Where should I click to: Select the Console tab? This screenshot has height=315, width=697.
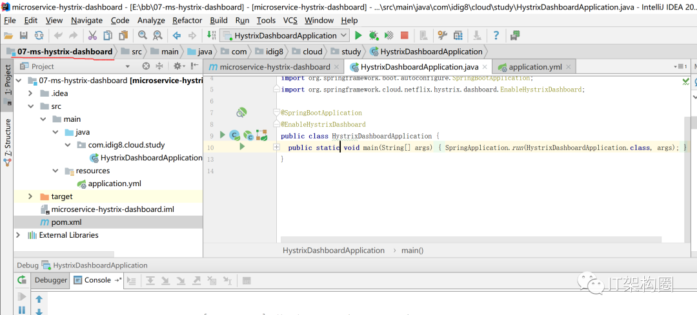[x=97, y=280]
